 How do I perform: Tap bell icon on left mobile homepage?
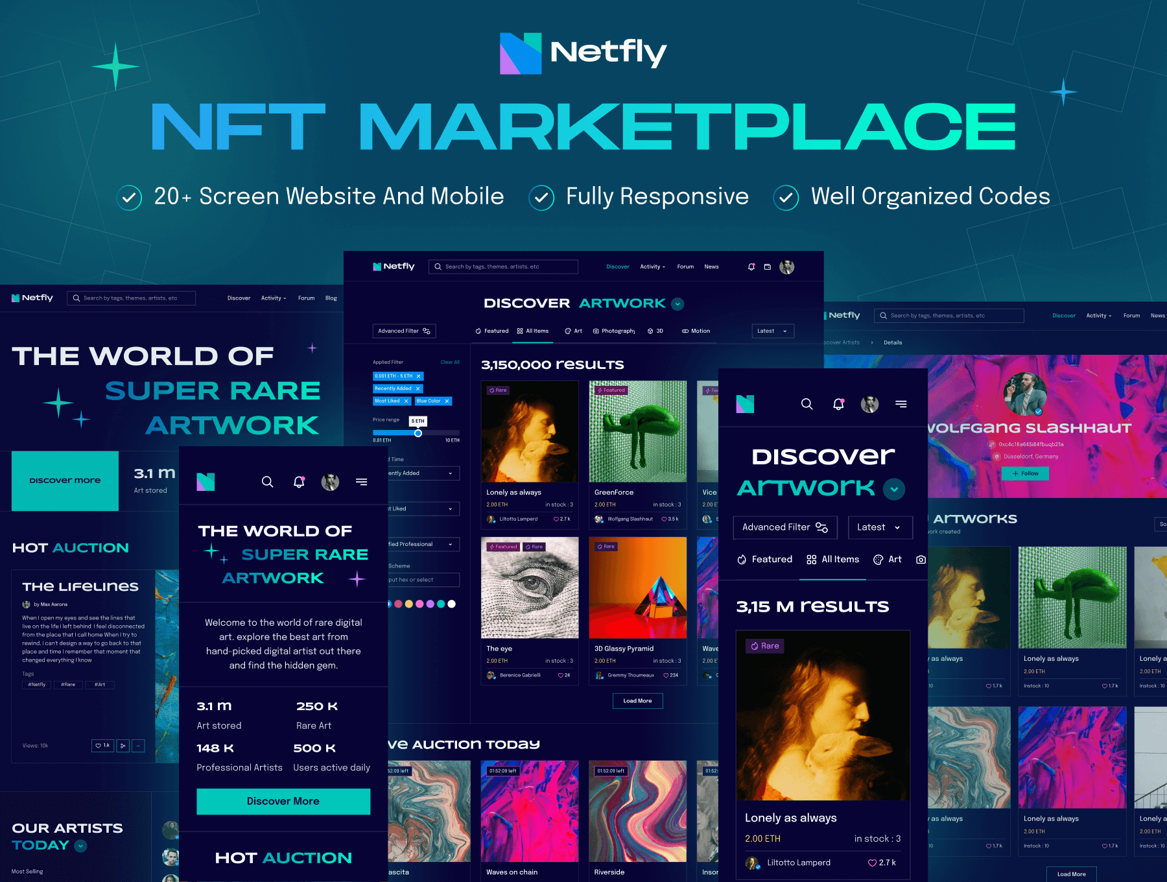299,482
